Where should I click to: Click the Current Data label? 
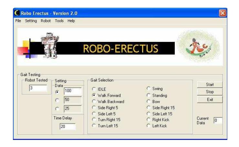coord(203,121)
